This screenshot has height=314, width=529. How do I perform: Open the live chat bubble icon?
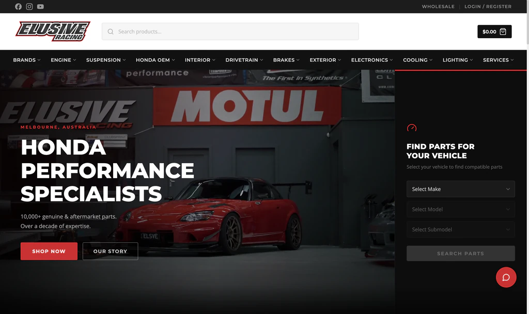(x=506, y=277)
